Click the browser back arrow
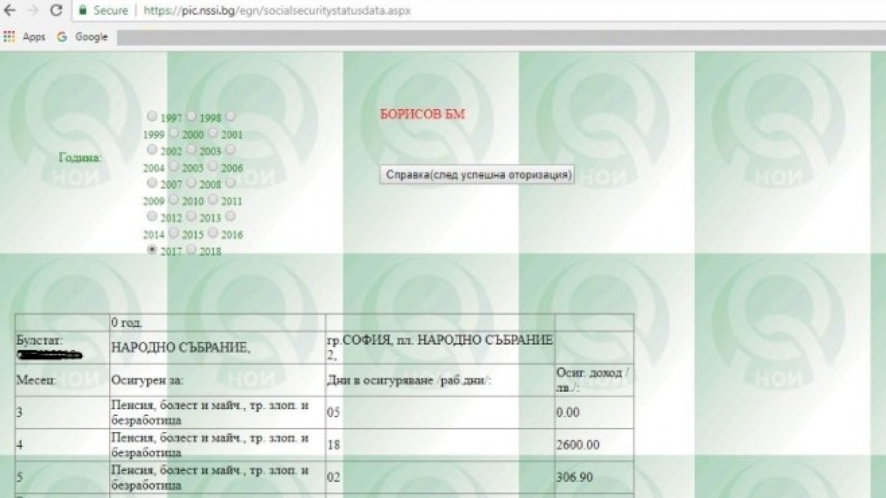The width and height of the screenshot is (886, 498). (10, 11)
